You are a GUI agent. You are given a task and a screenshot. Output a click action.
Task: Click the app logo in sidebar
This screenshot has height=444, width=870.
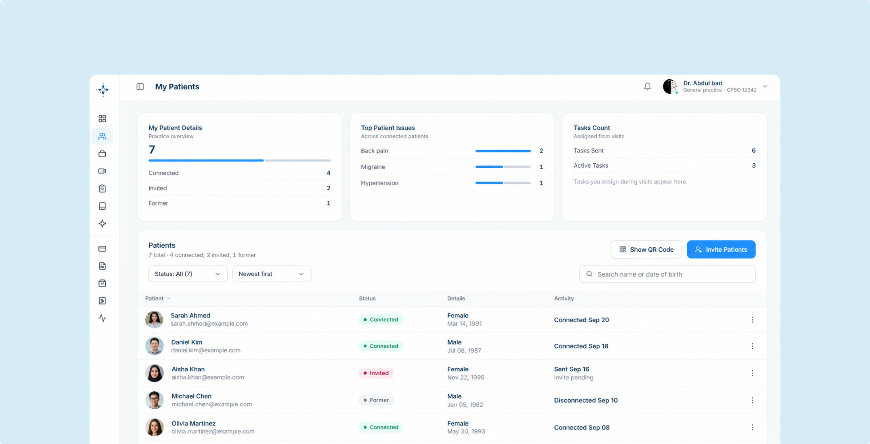[103, 90]
